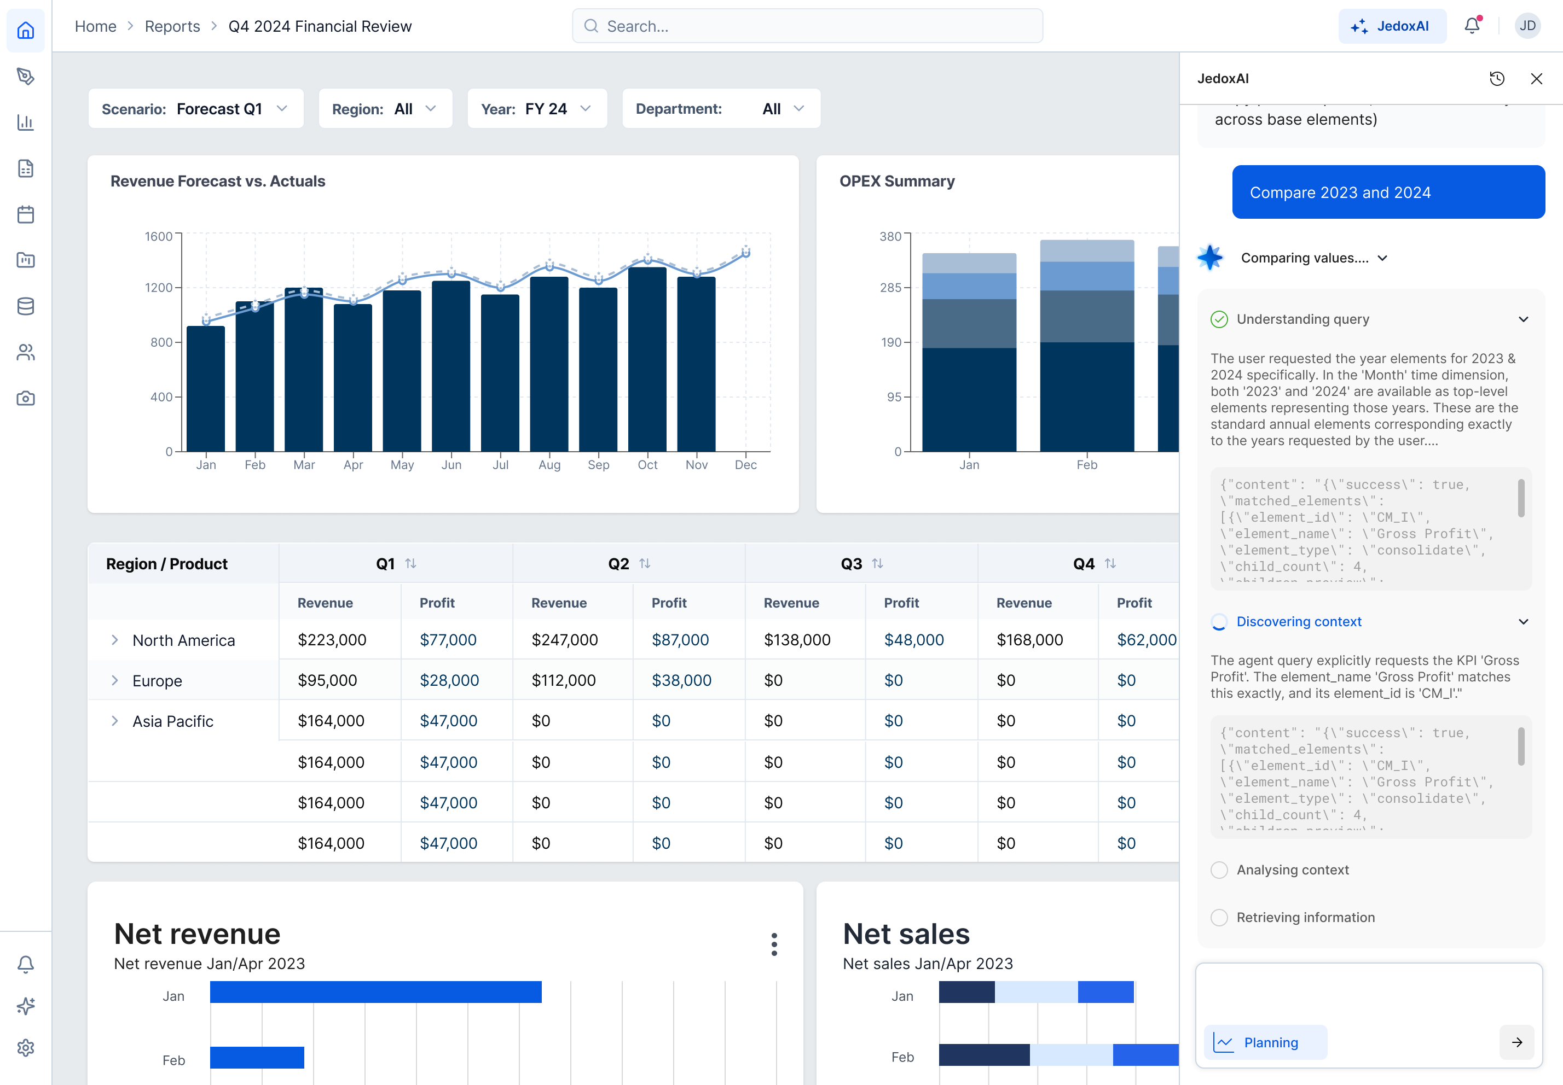Open the settings gear in sidebar
Screen dimensions: 1563x1085
coord(26,1048)
